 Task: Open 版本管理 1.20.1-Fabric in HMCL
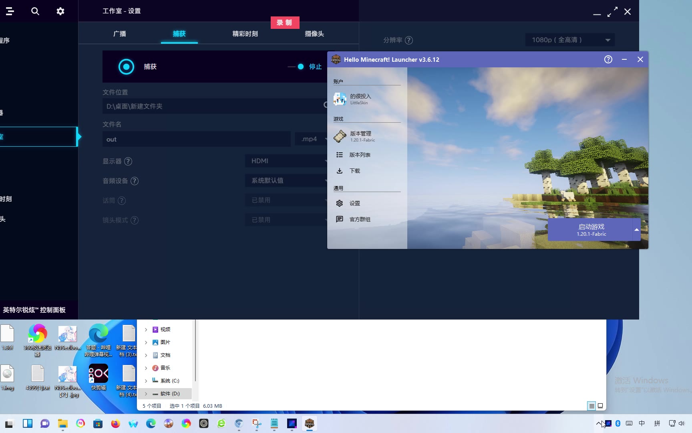pos(367,136)
